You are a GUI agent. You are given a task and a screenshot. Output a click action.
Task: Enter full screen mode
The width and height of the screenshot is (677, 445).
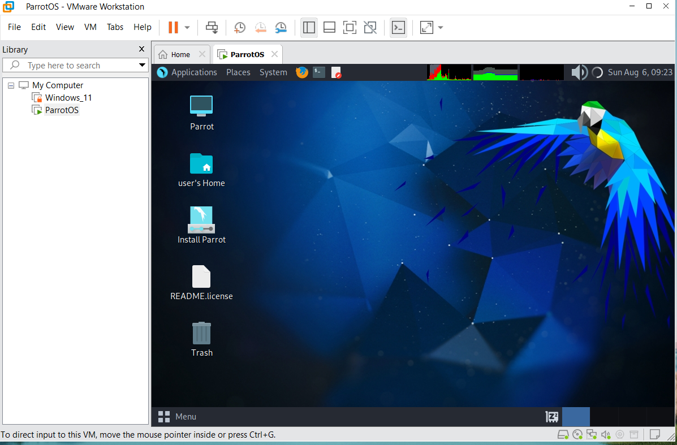[x=350, y=27]
